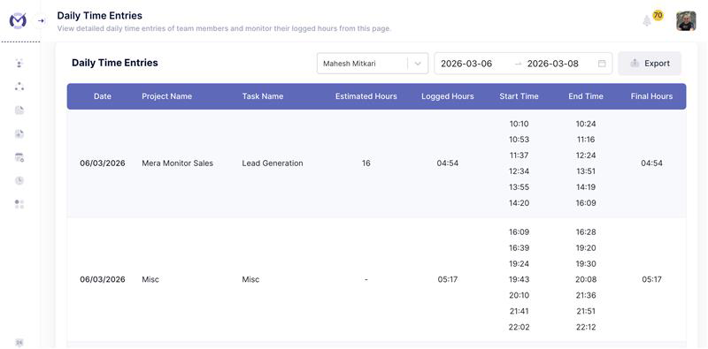The image size is (708, 349).
Task: Click the end time 19:20
Action: [x=586, y=247]
